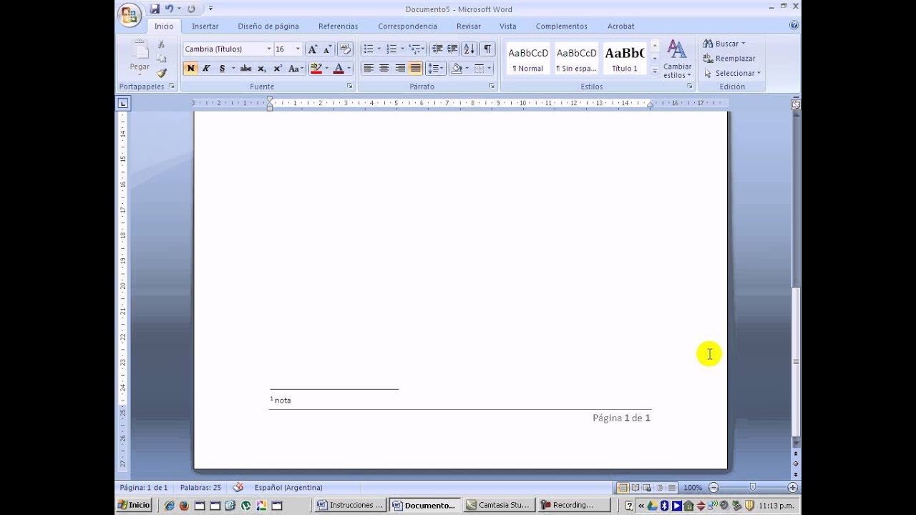Screen dimensions: 916x515
Task: Click Reemplazar in Edición group
Action: [x=729, y=59]
